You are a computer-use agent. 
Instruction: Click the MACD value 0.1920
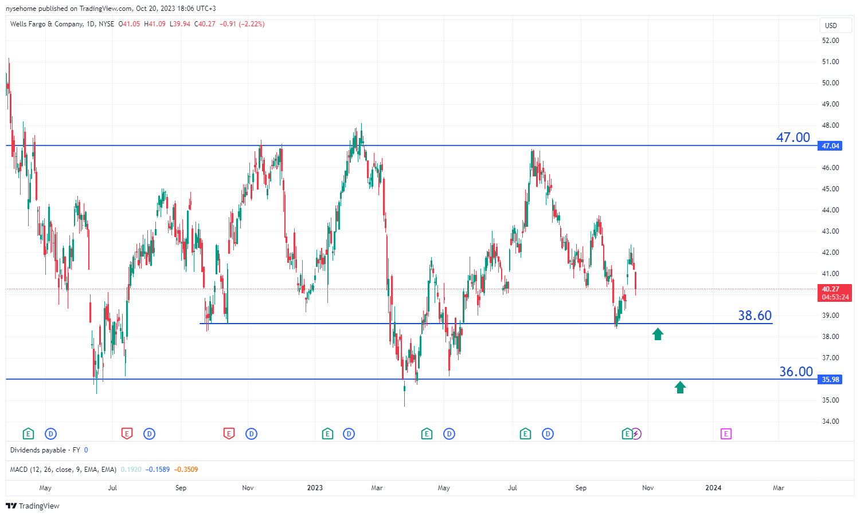pos(131,470)
